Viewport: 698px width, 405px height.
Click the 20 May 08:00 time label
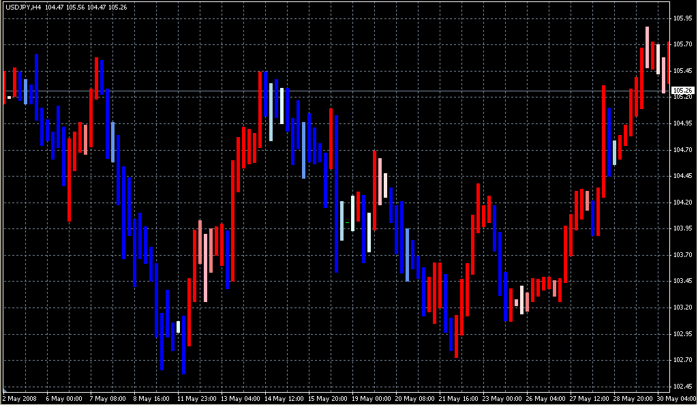click(x=415, y=399)
